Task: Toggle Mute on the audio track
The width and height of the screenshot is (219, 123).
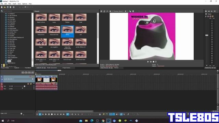Action: tap(28, 84)
